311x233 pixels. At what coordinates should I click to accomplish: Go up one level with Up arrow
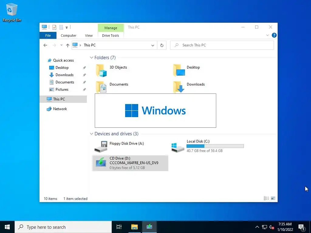pyautogui.click(x=68, y=46)
